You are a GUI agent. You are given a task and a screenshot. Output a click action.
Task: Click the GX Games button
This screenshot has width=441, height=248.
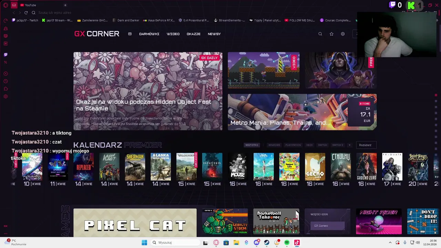(x=328, y=226)
